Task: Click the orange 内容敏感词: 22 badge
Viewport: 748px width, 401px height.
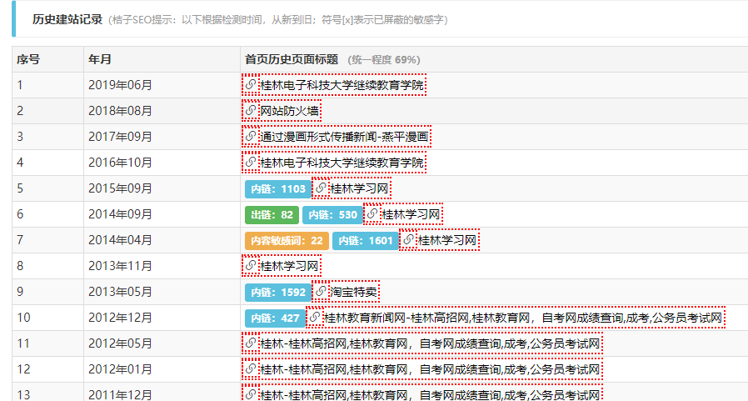Action: [287, 241]
